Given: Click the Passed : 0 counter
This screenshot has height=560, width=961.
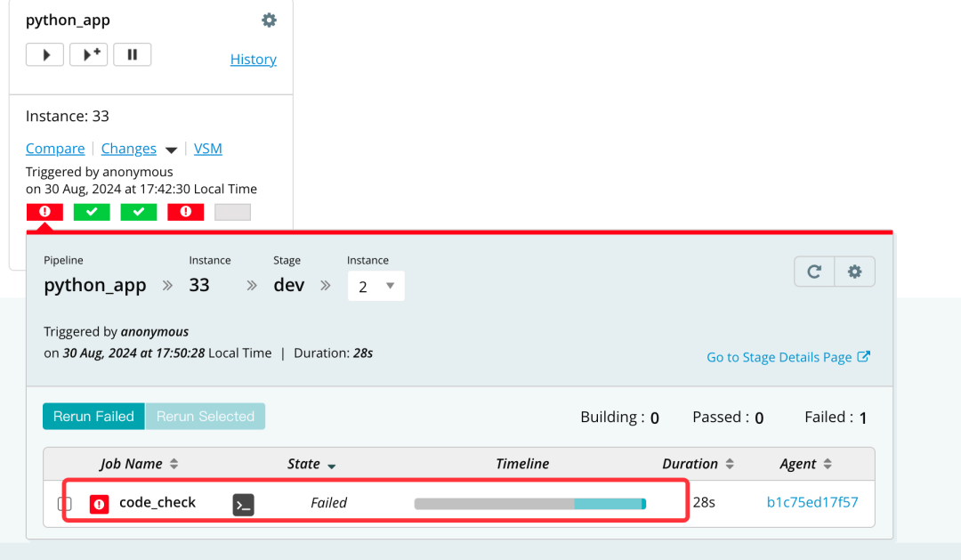Looking at the screenshot, I should [728, 418].
